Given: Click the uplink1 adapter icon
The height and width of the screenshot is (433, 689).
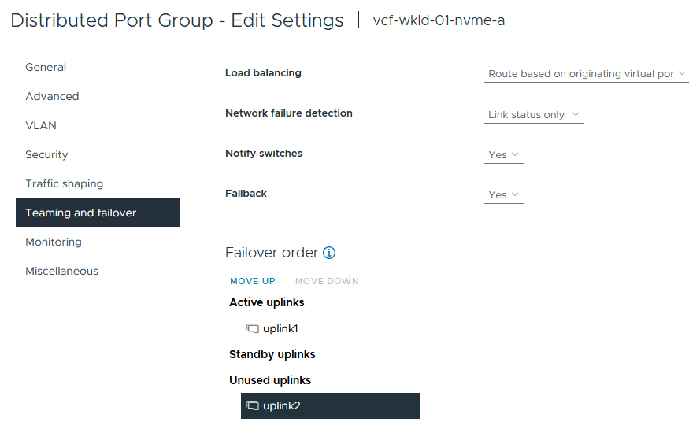Looking at the screenshot, I should [x=253, y=328].
